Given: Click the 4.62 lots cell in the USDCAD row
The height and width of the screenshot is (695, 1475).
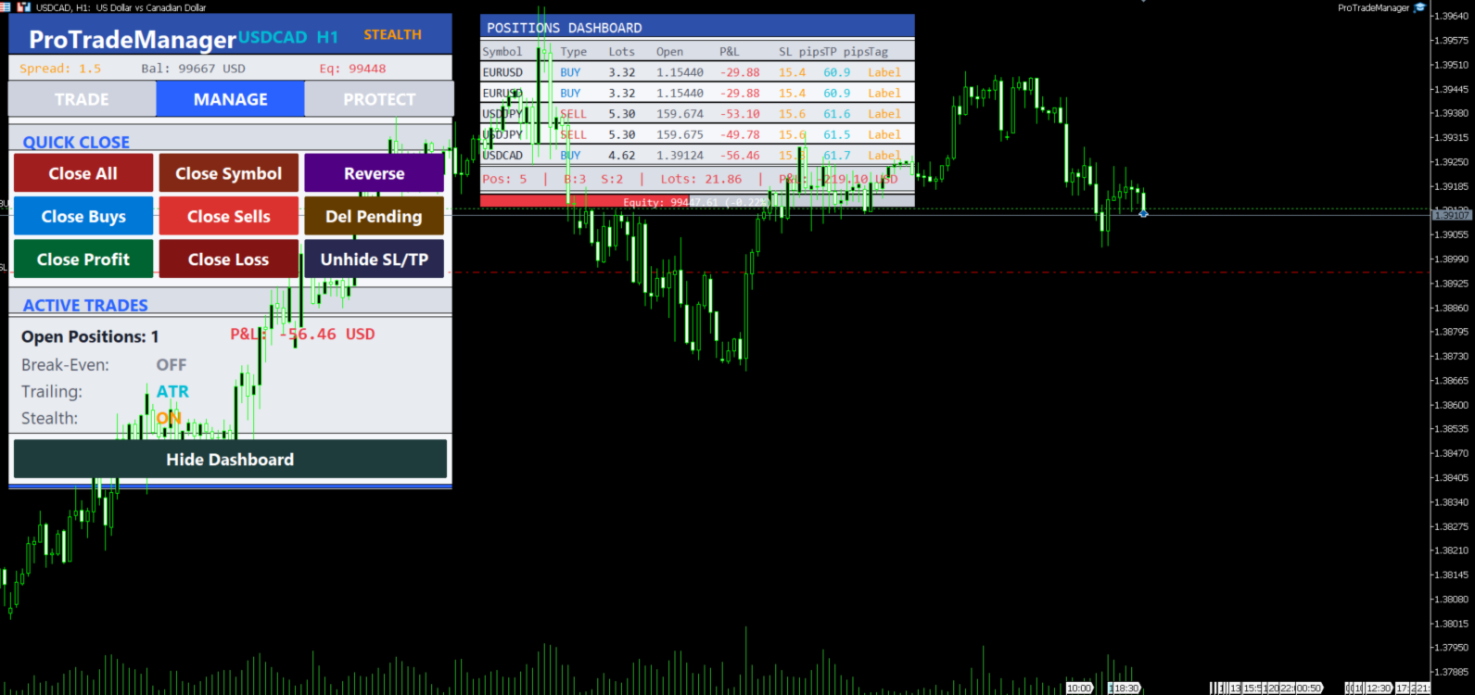Looking at the screenshot, I should click(622, 156).
